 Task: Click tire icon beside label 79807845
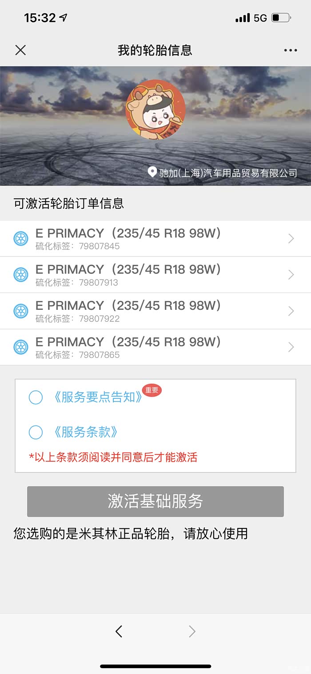click(21, 239)
